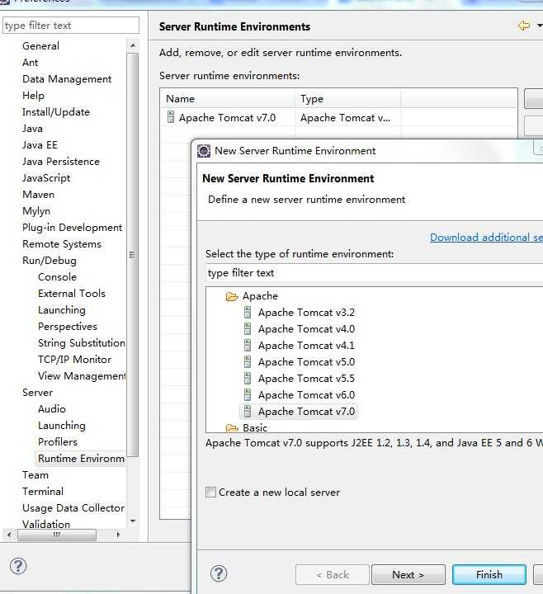
Task: Click the Tomcat v7.0 server icon in tree
Action: [x=248, y=411]
